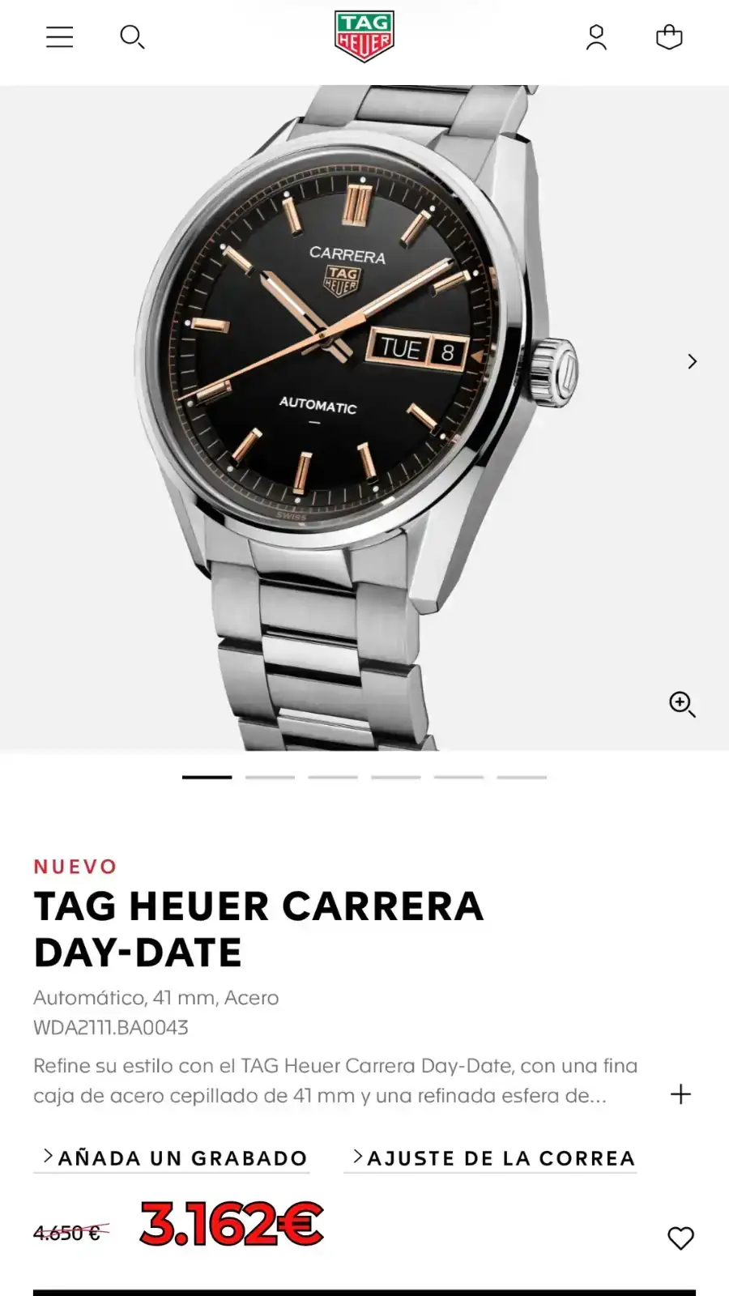
Task: Select the first image carousel indicator
Action: (207, 777)
